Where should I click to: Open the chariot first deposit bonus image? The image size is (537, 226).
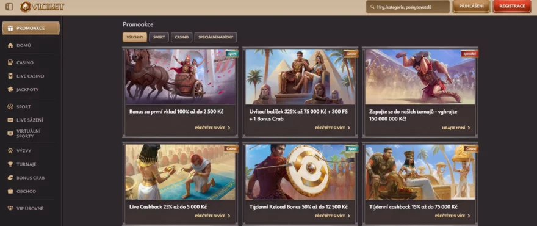coord(180,77)
